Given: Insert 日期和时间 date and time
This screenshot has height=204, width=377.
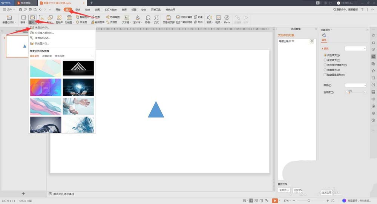Looking at the screenshot, I should tap(184, 22).
